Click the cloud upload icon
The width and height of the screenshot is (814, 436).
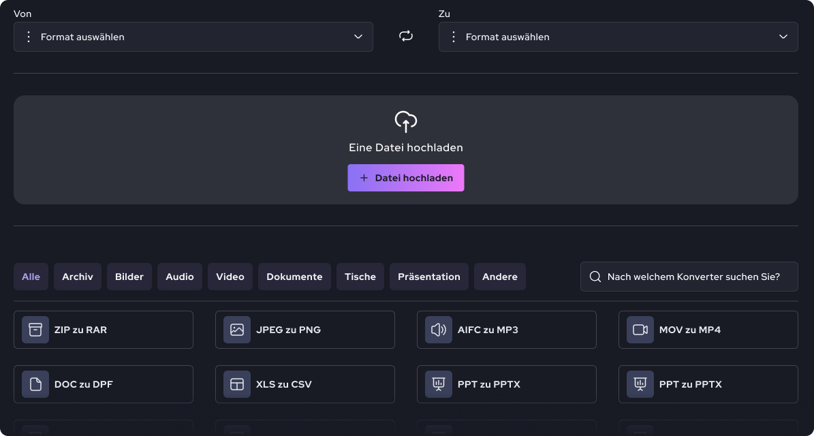tap(406, 122)
